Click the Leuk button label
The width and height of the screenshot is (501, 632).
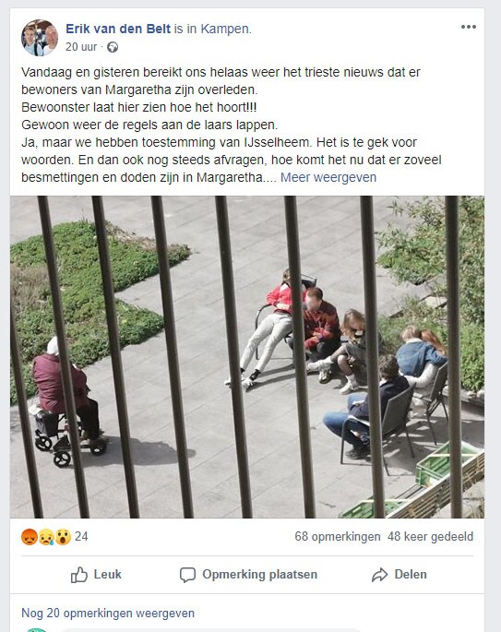pos(107,575)
